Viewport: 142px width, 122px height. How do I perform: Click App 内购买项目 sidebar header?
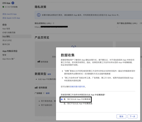pos(10,51)
